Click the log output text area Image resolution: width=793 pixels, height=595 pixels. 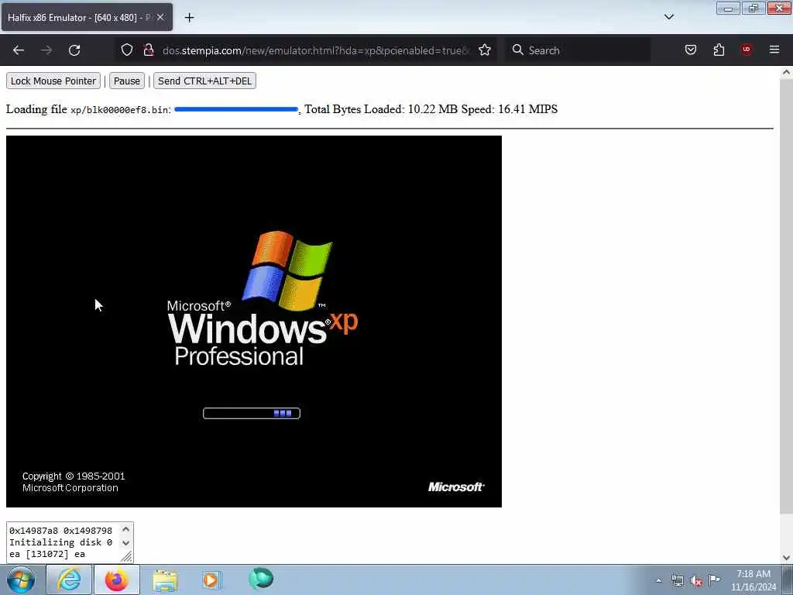pyautogui.click(x=64, y=542)
